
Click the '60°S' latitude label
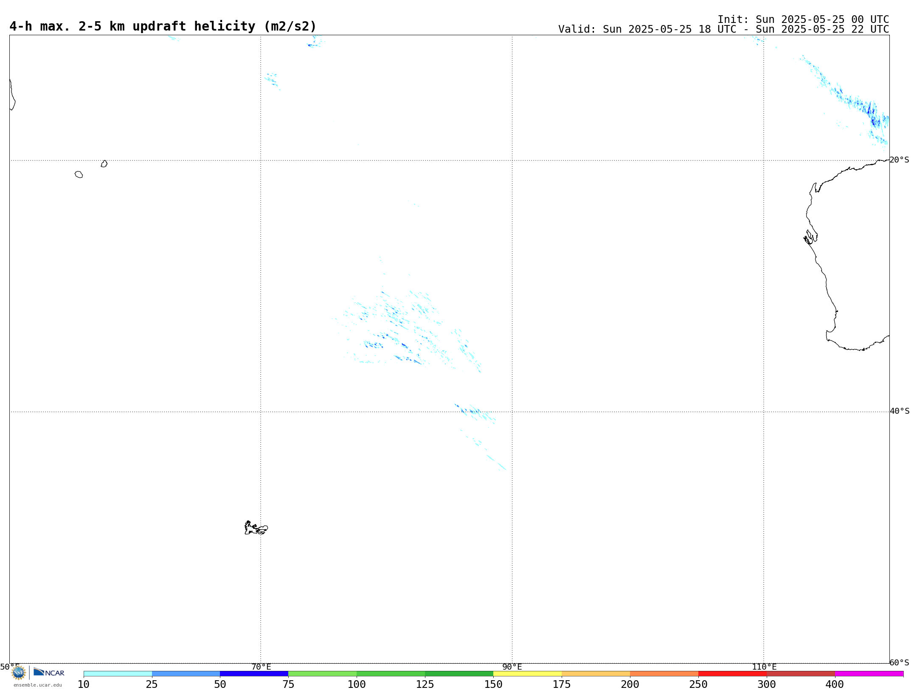pyautogui.click(x=899, y=662)
